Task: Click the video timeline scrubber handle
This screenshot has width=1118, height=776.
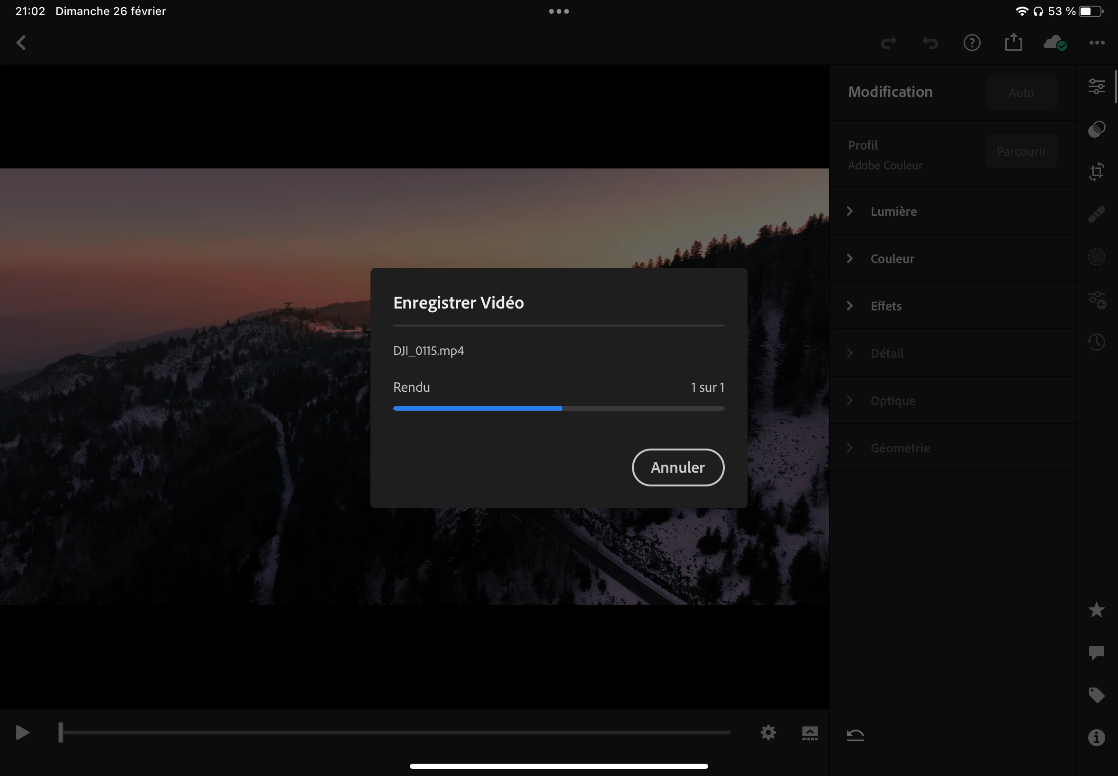Action: tap(61, 732)
